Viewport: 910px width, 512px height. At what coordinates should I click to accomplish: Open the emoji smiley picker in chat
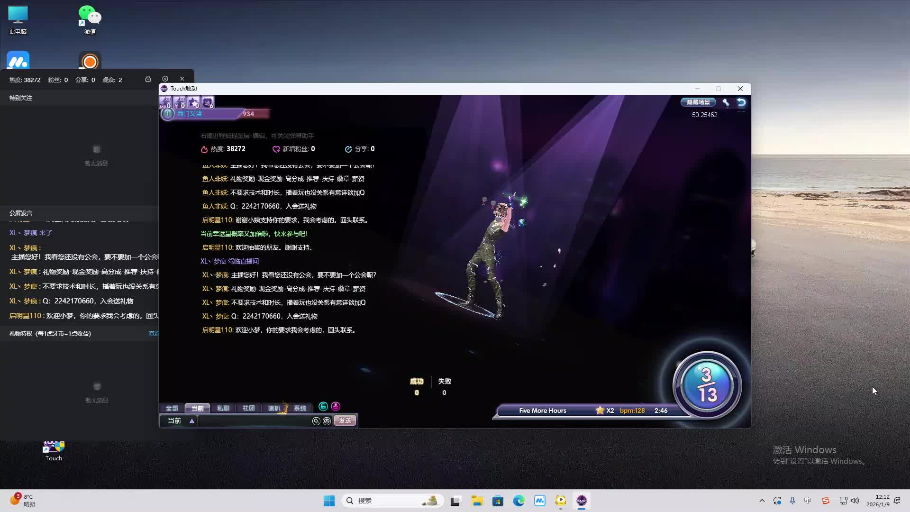click(327, 421)
